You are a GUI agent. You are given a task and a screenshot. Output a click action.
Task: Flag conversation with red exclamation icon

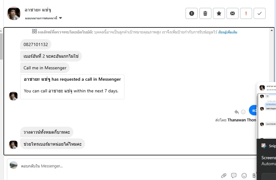[x=246, y=13]
